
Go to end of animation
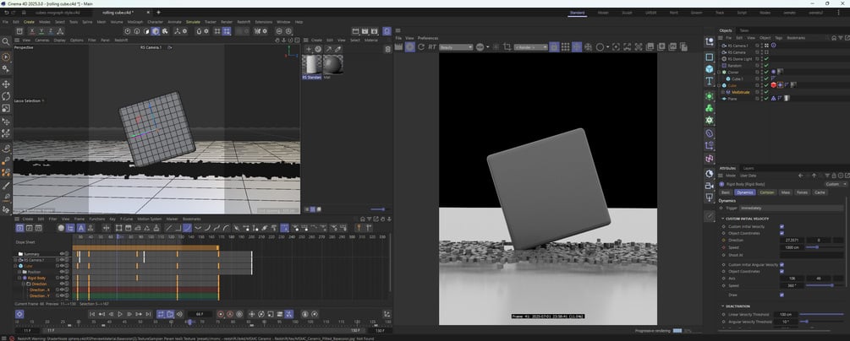148,314
